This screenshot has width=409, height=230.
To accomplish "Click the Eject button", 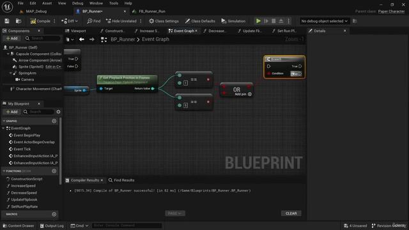I will pos(281,21).
